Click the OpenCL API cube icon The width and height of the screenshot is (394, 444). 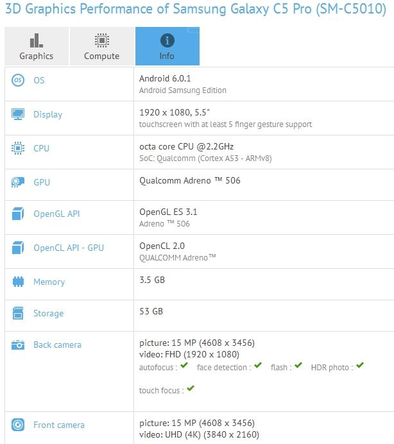click(x=18, y=248)
